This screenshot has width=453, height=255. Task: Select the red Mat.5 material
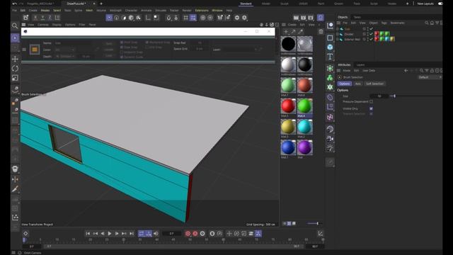point(288,106)
